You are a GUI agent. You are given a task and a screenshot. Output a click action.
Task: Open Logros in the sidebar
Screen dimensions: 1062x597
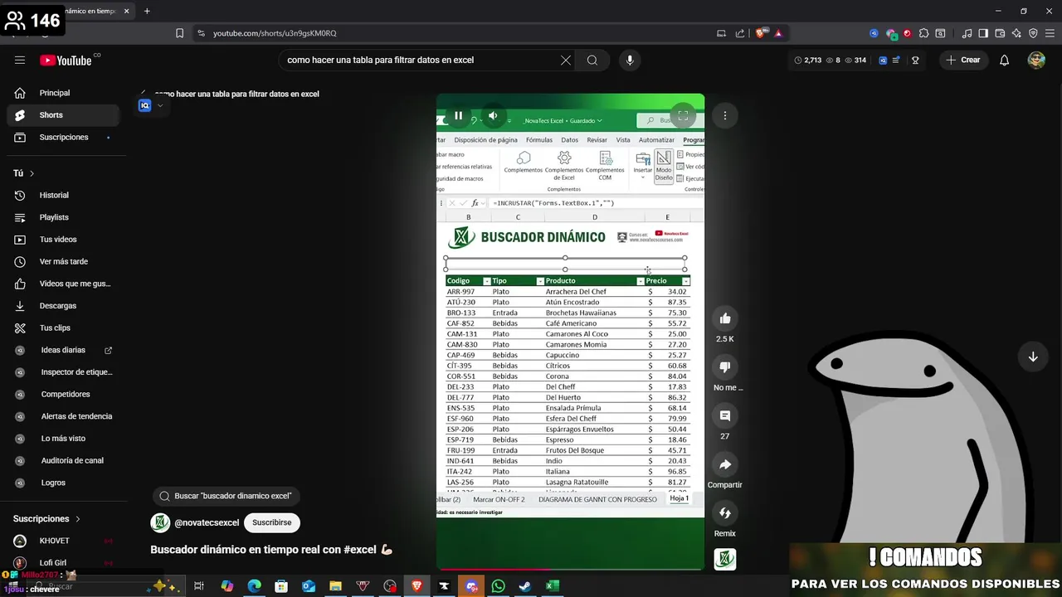[64, 483]
